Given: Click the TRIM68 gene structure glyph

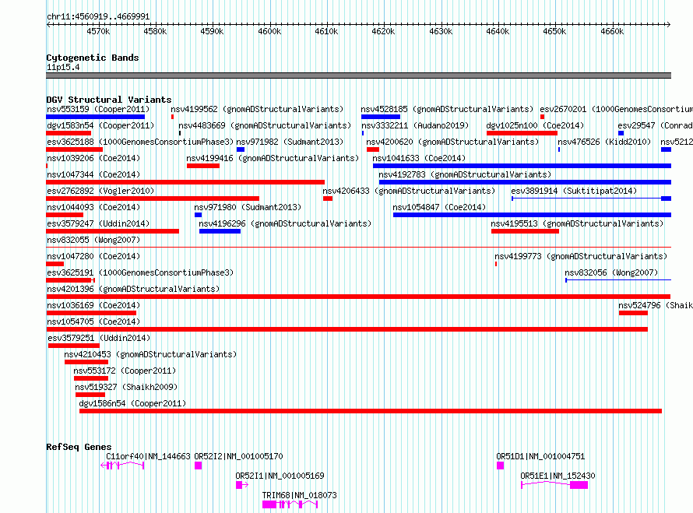Looking at the screenshot, I should pos(290,504).
